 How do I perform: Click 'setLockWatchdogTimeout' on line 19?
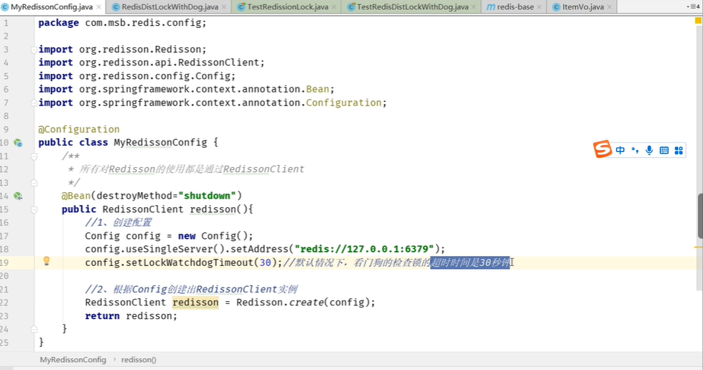coord(190,262)
